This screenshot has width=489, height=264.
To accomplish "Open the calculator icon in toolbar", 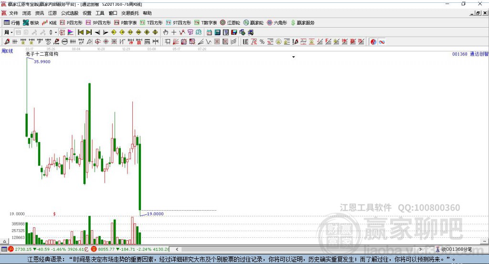I will pyautogui.click(x=218, y=32).
